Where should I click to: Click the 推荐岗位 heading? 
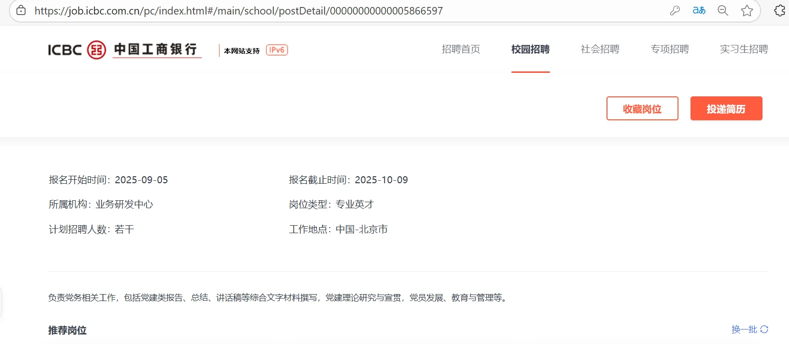67,331
